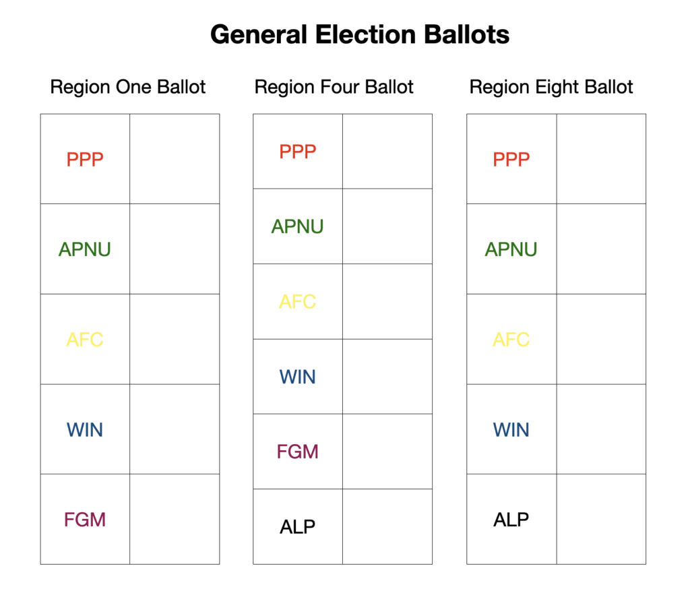Select the yellow AFC label in Region Four
Screen dimensions: 690x591
tap(298, 301)
